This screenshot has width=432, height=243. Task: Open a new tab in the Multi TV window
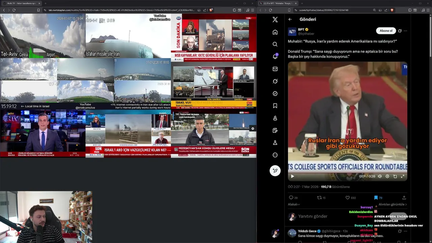pyautogui.click(x=45, y=3)
